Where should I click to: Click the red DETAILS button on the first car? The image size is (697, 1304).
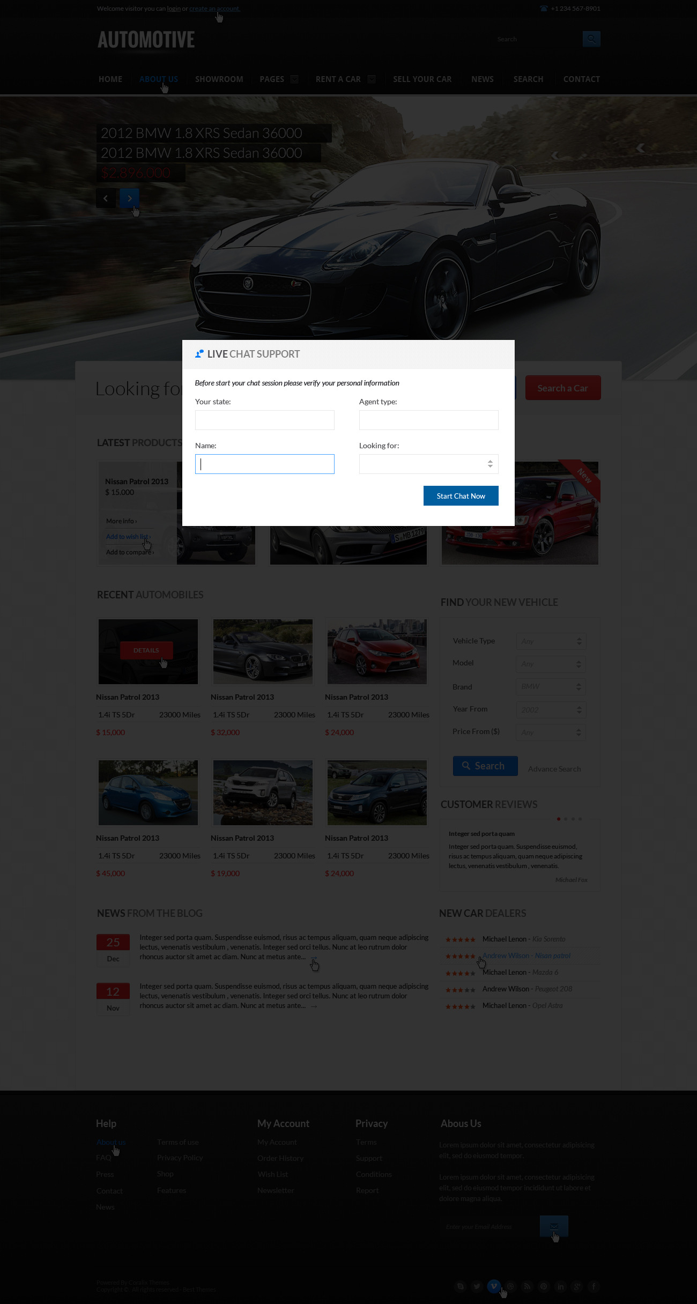click(146, 650)
